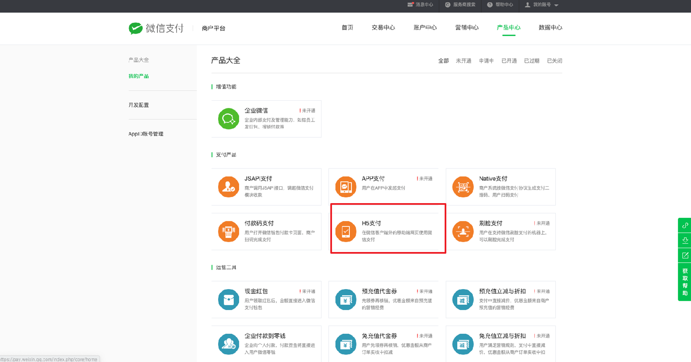
Task: Select the APP支付 product icon
Action: tap(346, 187)
